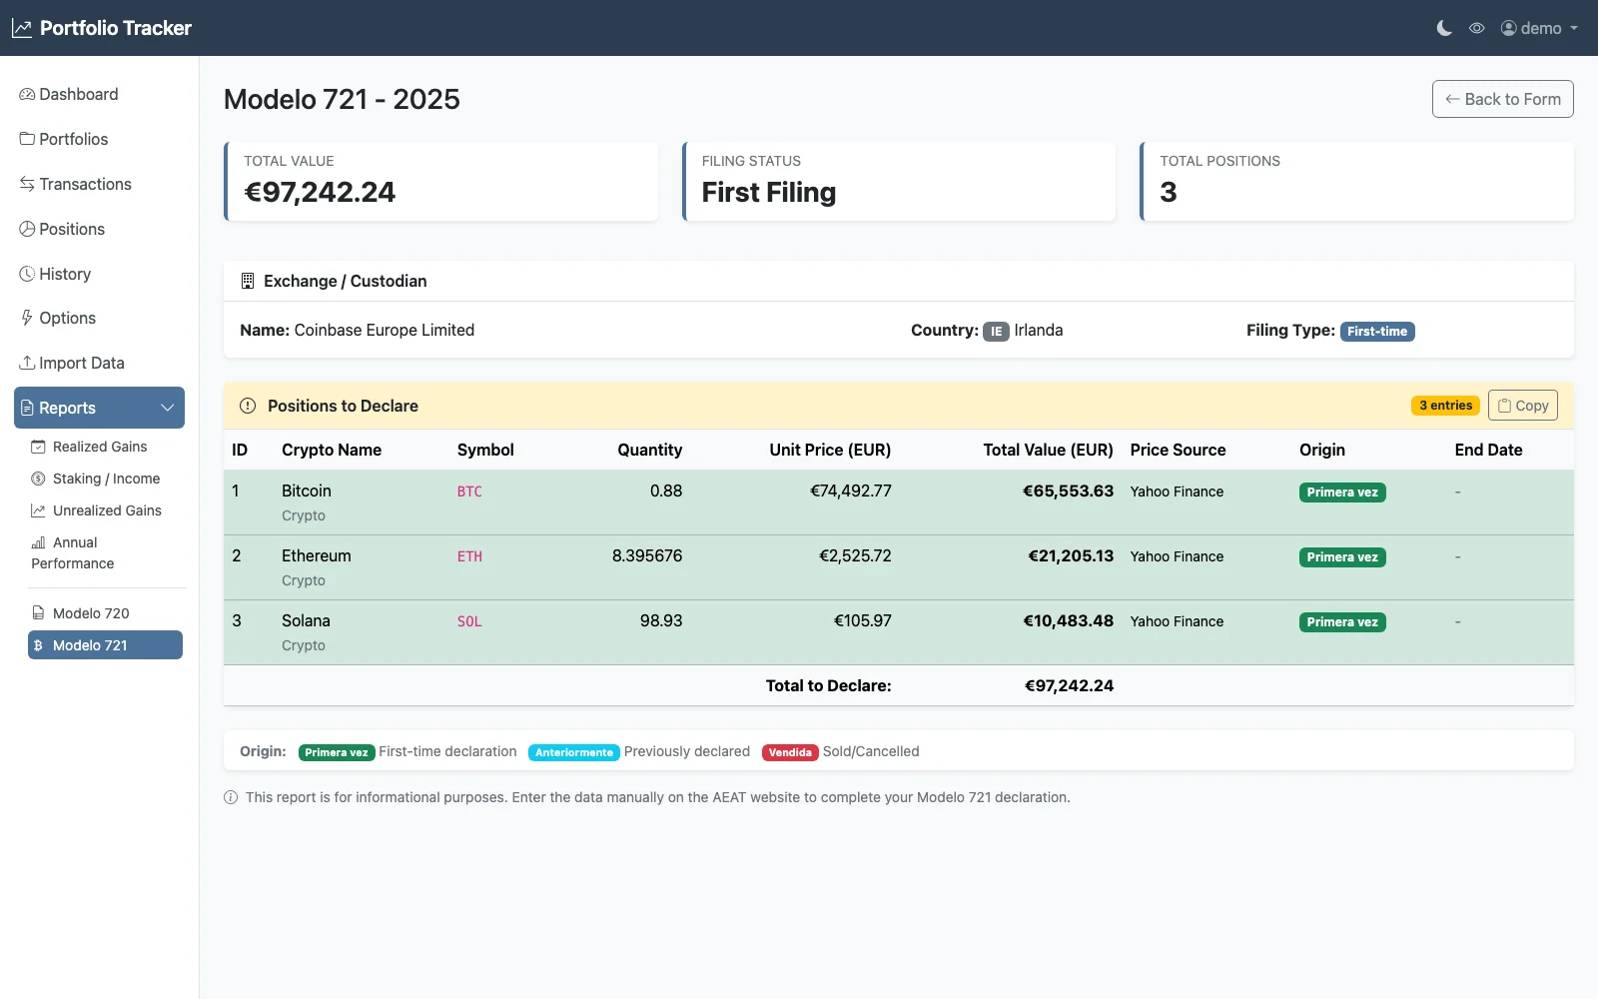Copy the positions table
Image resolution: width=1598 pixels, height=999 pixels.
1522,406
